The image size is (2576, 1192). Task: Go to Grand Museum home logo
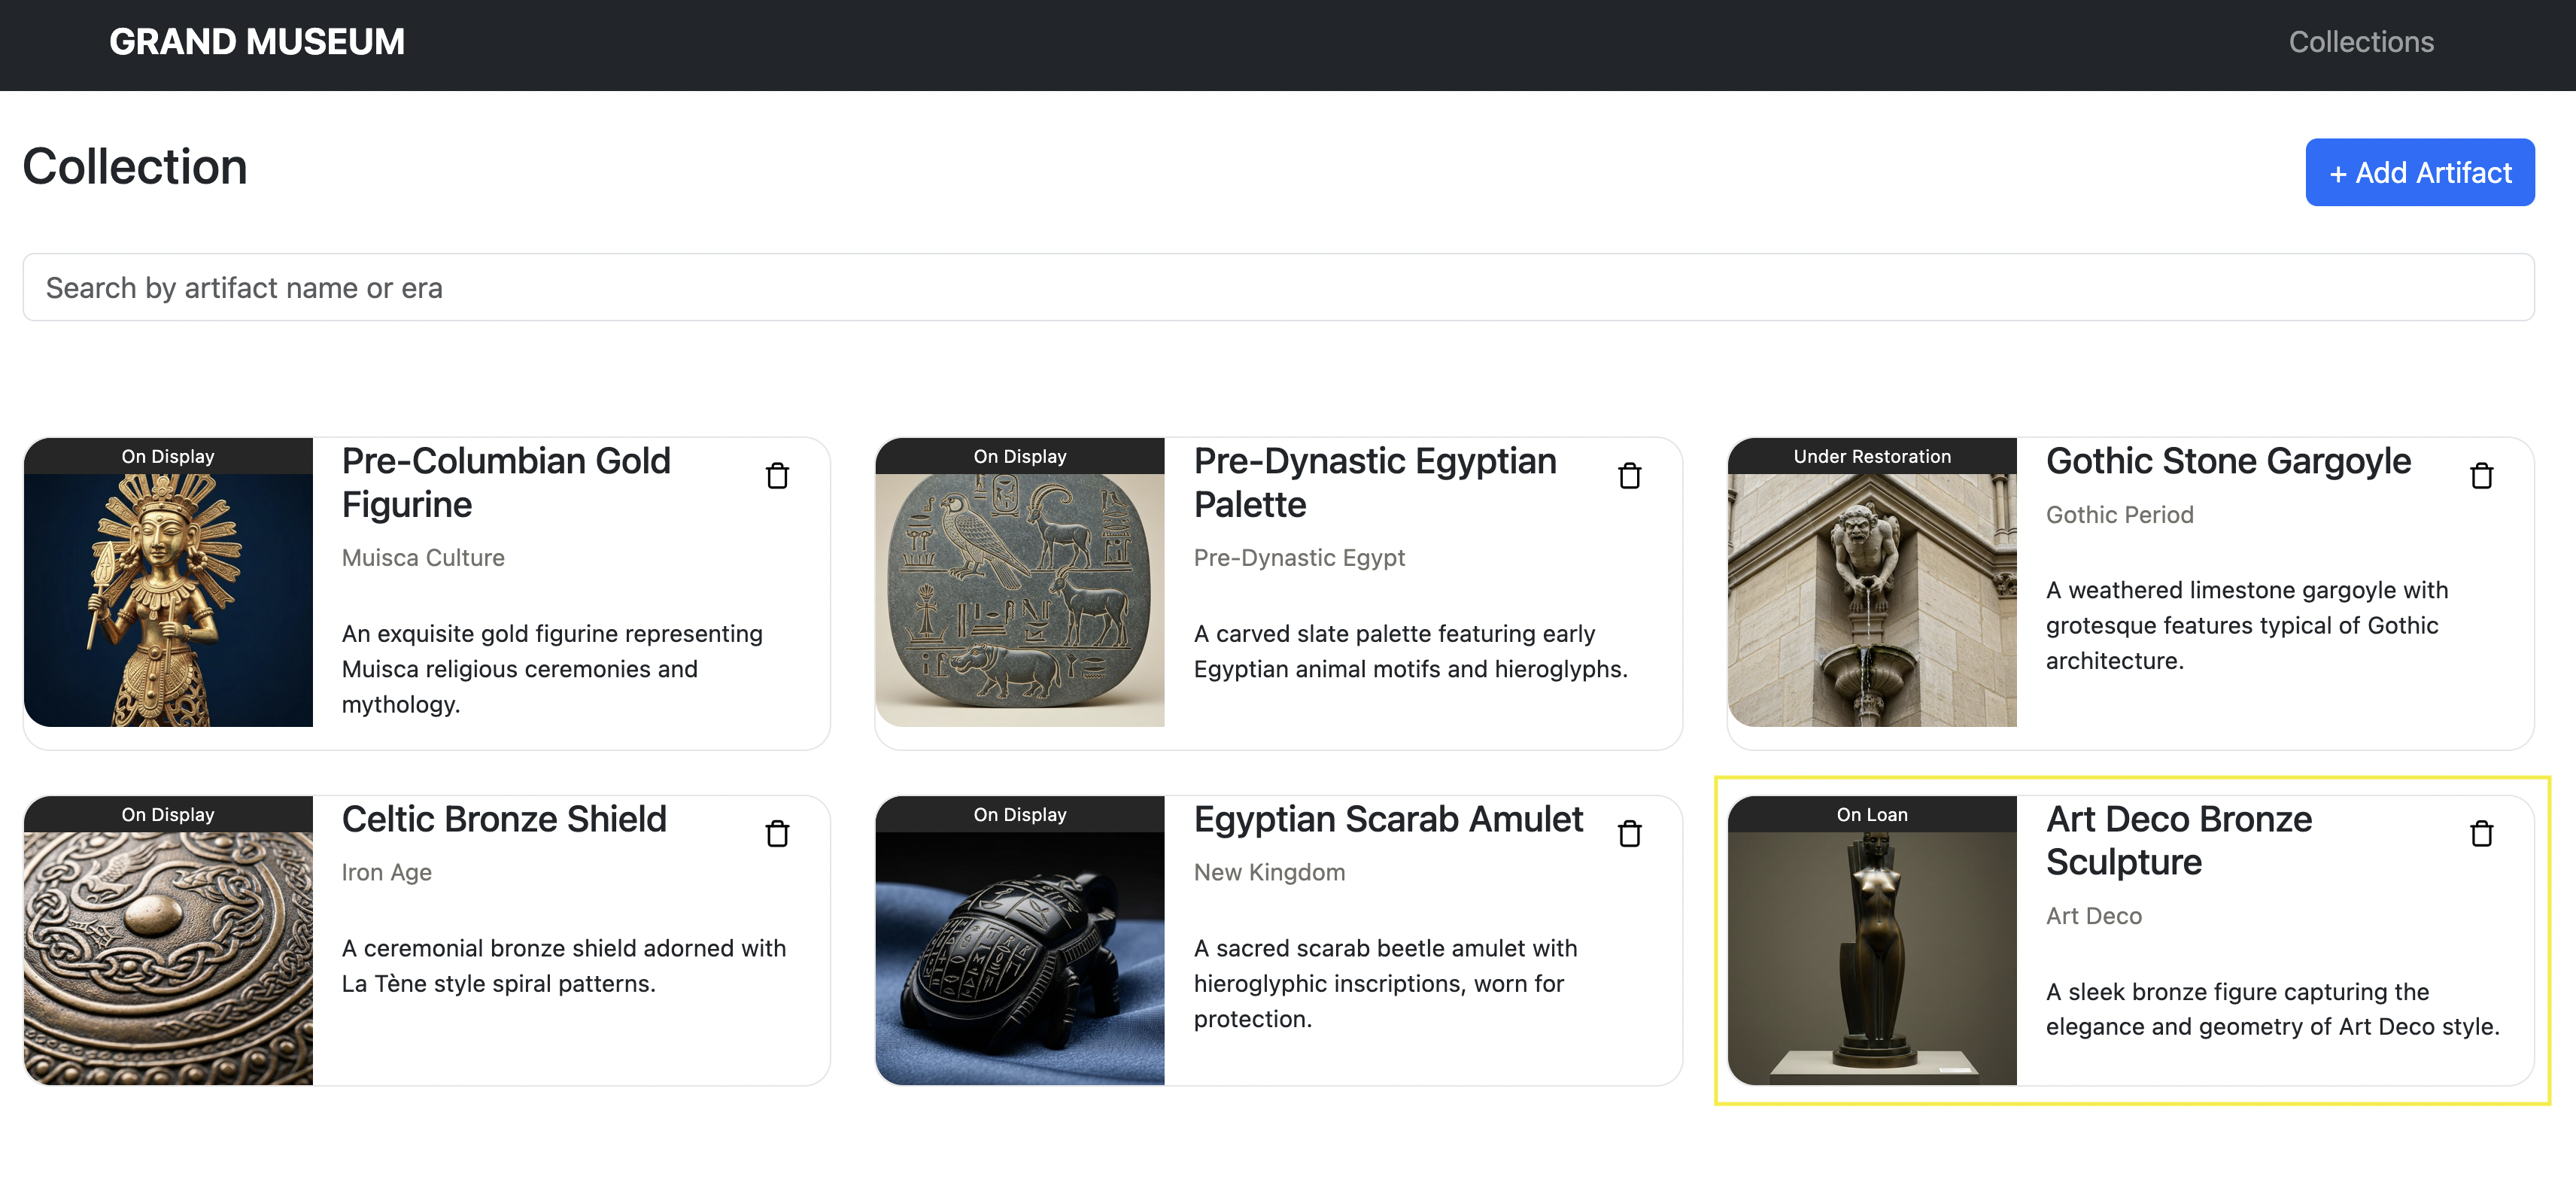click(257, 42)
